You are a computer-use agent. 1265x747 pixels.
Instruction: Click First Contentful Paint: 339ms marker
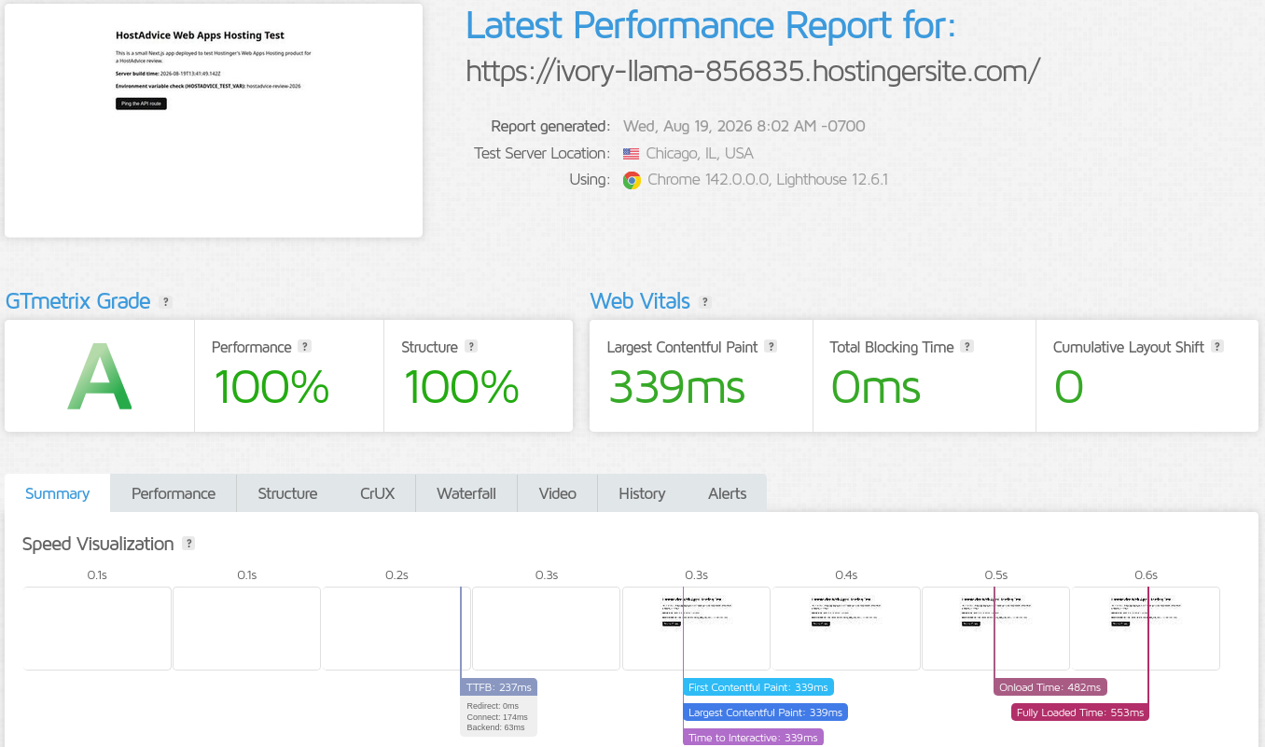[758, 687]
